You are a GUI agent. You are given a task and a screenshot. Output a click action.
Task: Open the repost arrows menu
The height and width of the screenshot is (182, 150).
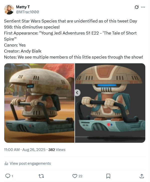click(41, 176)
